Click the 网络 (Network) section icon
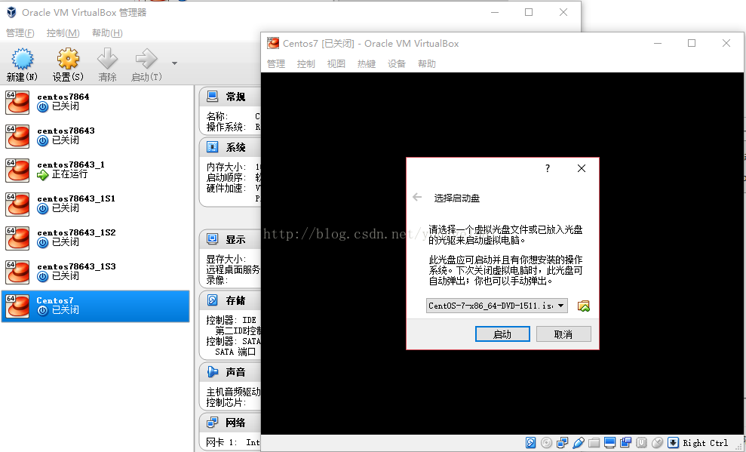 (x=212, y=422)
